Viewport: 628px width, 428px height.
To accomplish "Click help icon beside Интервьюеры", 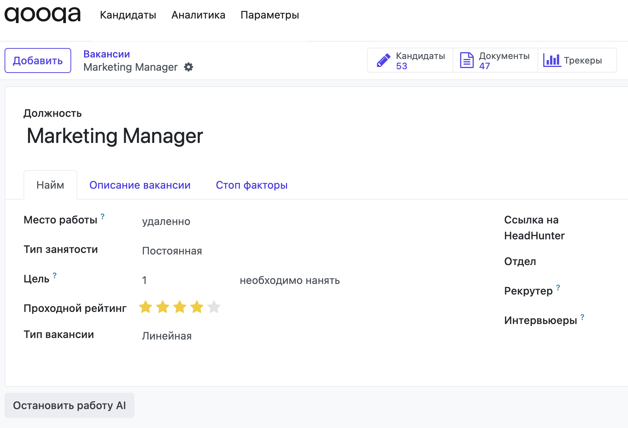I will 582,317.
